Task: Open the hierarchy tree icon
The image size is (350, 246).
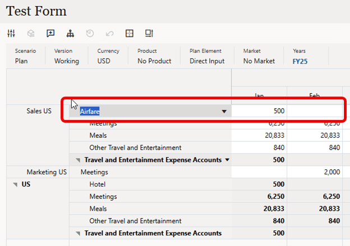Action: [x=70, y=33]
